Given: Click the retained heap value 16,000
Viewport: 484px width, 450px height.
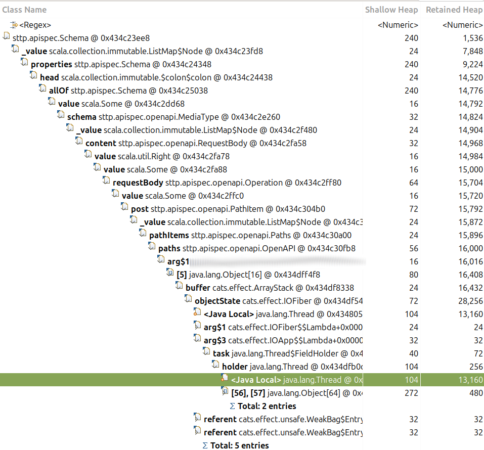Looking at the screenshot, I should click(x=470, y=248).
